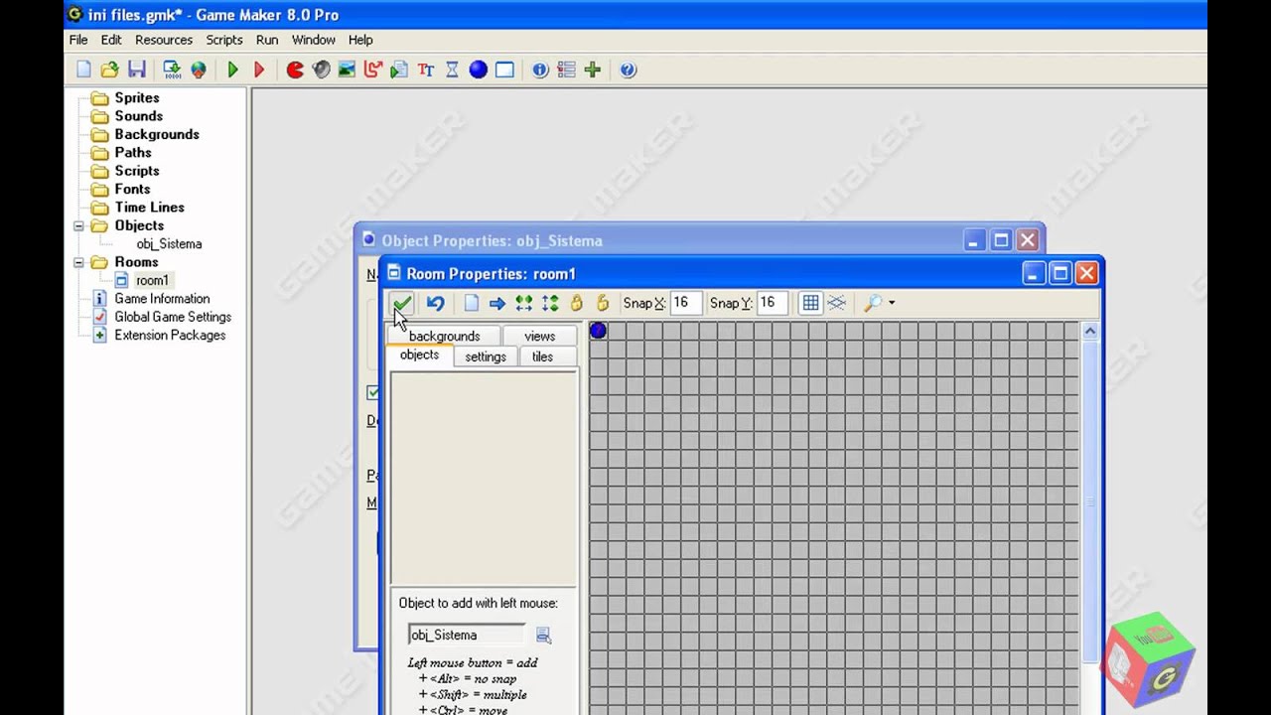Select the objects tab
Screen dimensions: 1271x715
pyautogui.click(x=419, y=356)
